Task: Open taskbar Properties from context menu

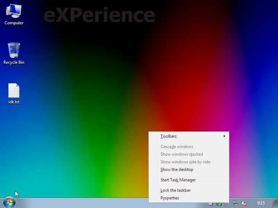Action: pyautogui.click(x=189, y=198)
